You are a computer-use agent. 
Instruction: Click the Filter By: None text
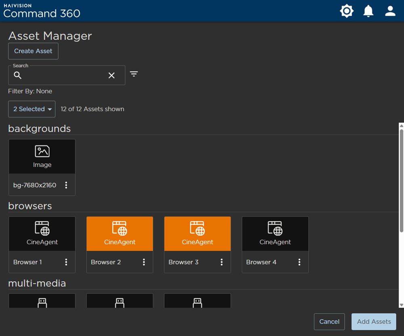(30, 91)
